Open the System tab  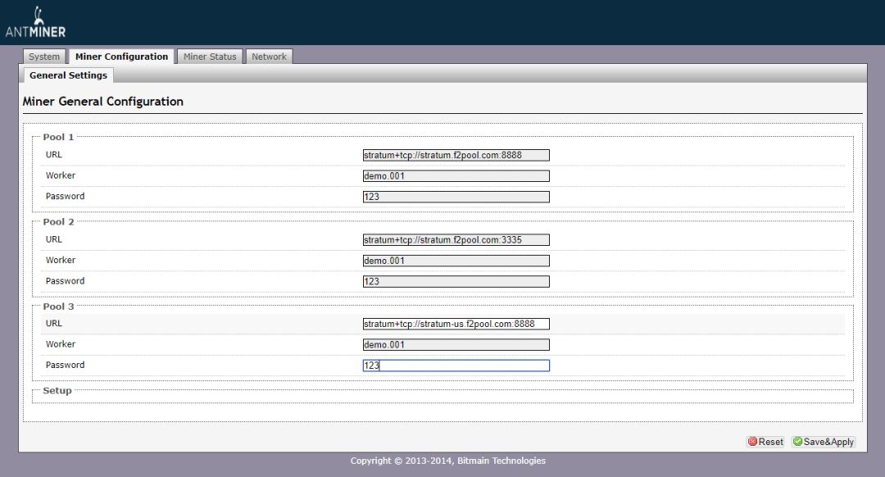44,57
